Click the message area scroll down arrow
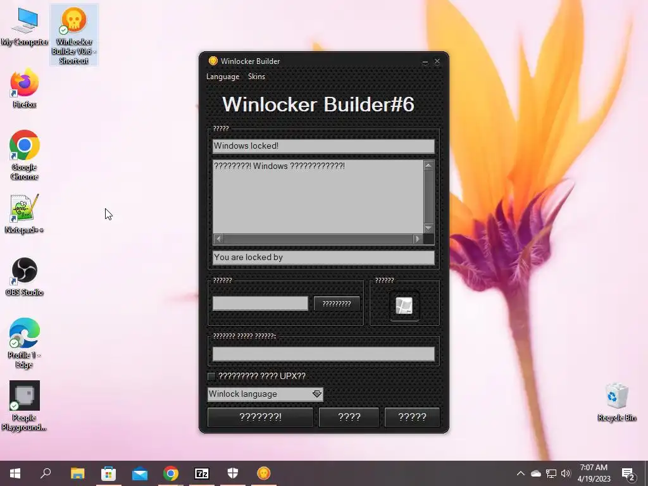 428,228
